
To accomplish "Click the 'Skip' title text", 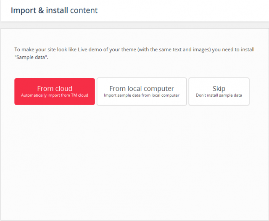I will (219, 88).
